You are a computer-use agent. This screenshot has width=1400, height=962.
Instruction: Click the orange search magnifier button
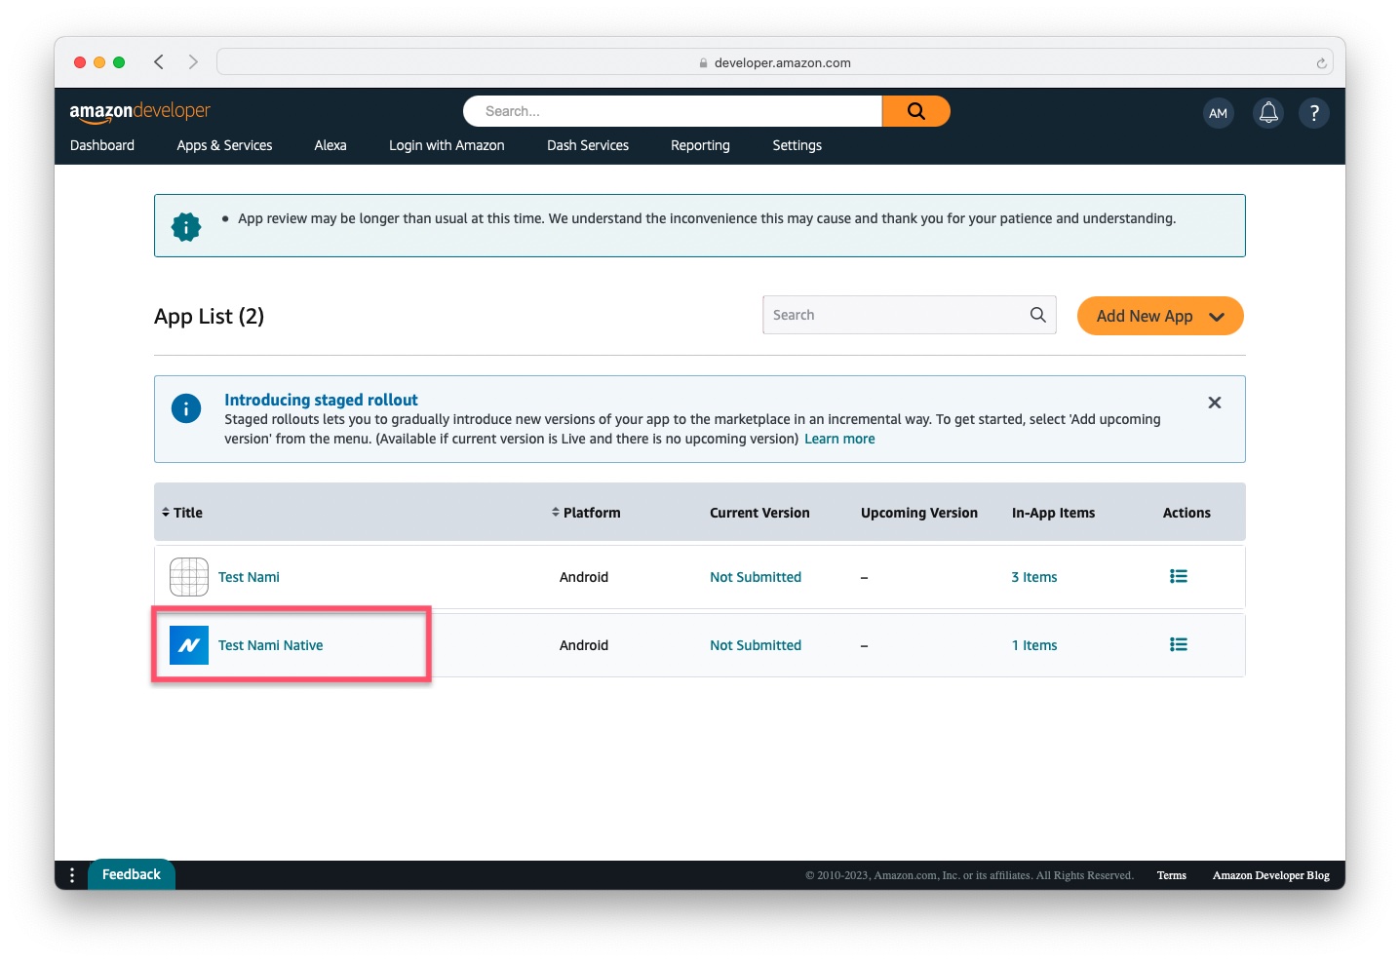point(915,111)
